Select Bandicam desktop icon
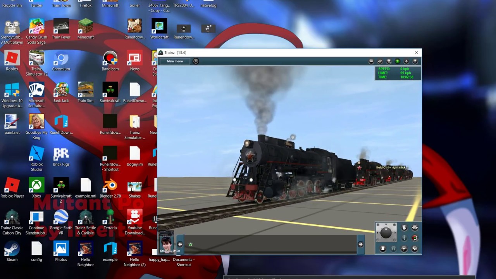Screen dimensions: 496x279 (x=110, y=61)
